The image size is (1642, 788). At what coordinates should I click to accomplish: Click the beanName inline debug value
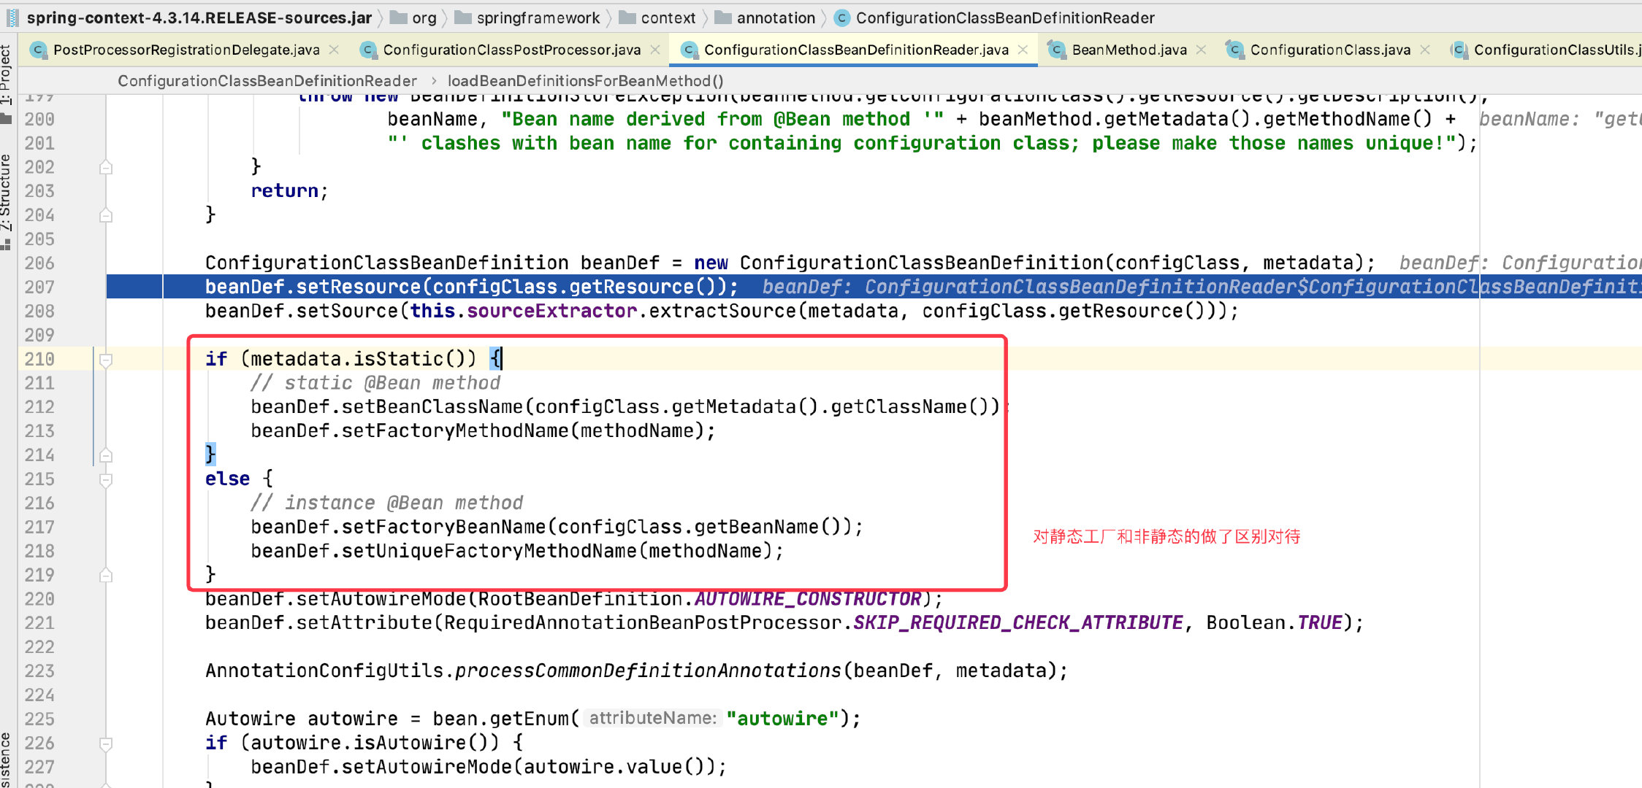point(1560,119)
